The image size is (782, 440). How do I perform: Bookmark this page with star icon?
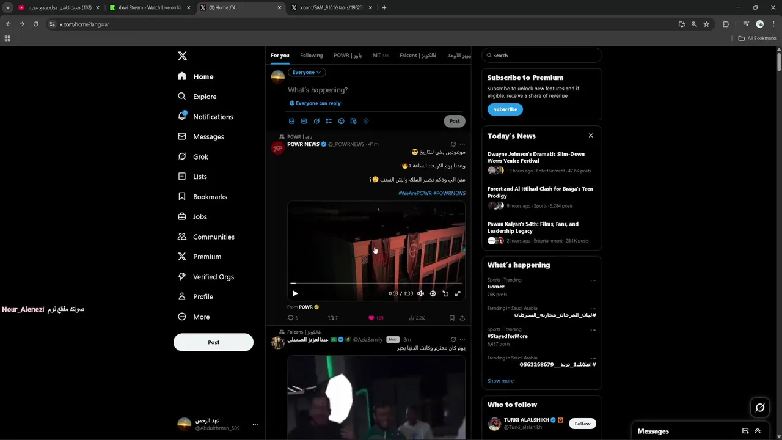tap(706, 24)
